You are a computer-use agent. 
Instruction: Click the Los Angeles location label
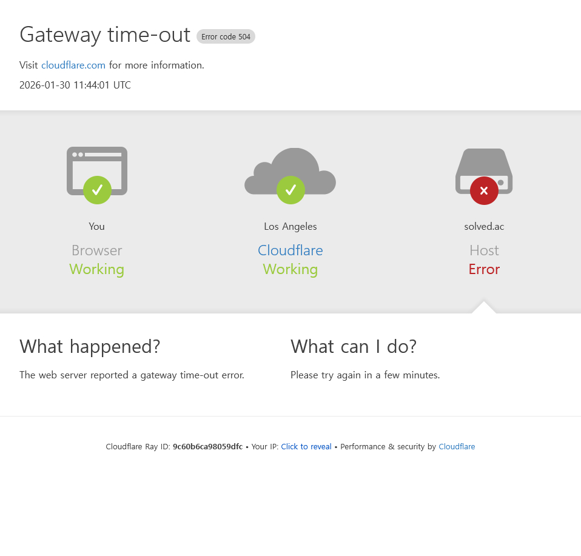[x=290, y=226]
